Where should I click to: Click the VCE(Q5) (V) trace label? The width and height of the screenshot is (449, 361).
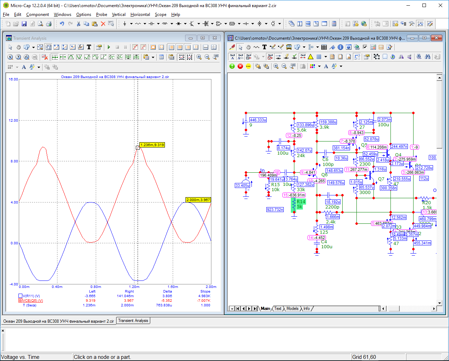(x=33, y=300)
